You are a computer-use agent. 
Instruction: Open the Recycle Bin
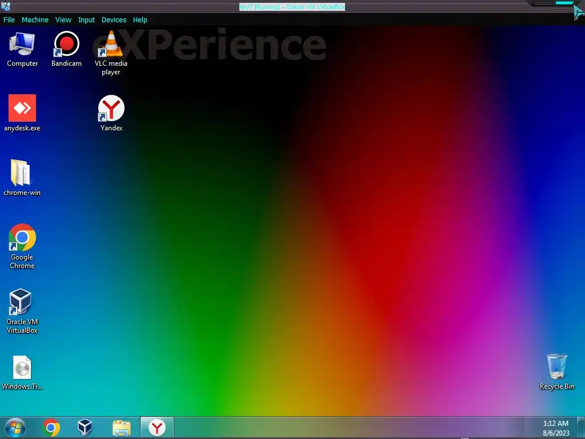556,372
